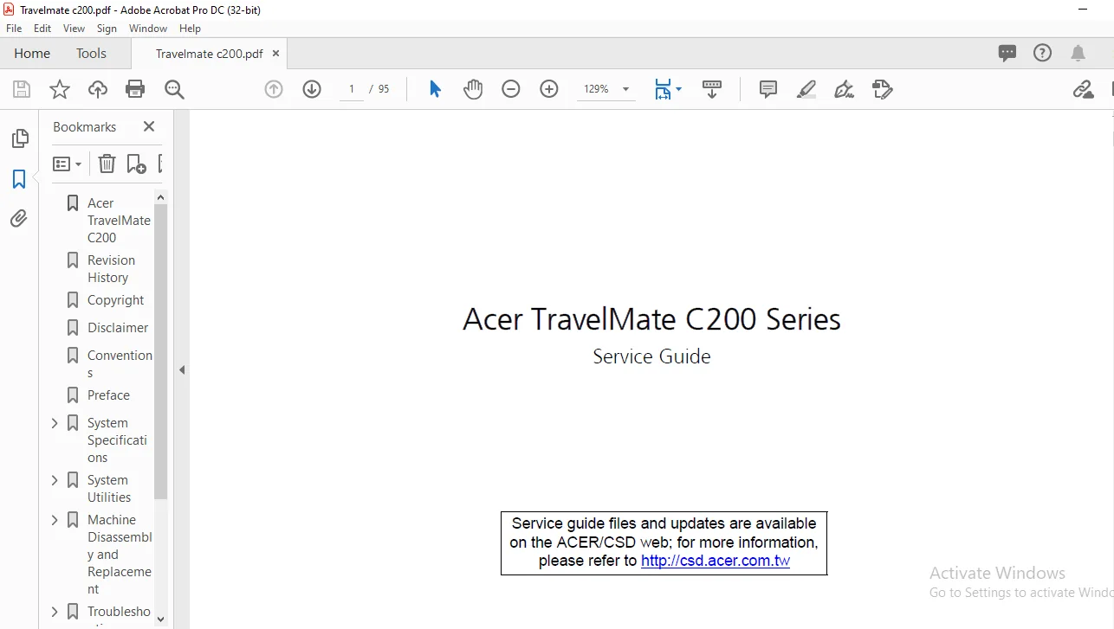Select the Highlight text pen tool
This screenshot has height=629, width=1114.
pyautogui.click(x=806, y=89)
